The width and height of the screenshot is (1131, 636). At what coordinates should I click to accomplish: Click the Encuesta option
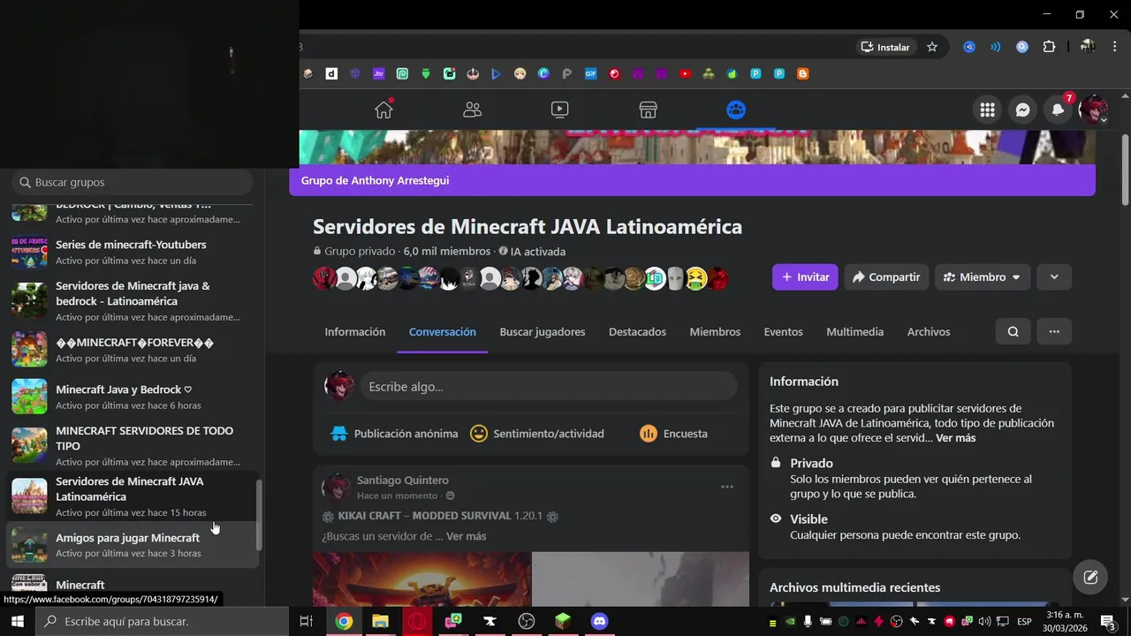tap(673, 434)
